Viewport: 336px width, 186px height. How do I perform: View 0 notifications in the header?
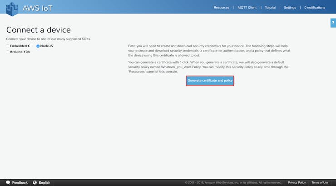pos(315,8)
